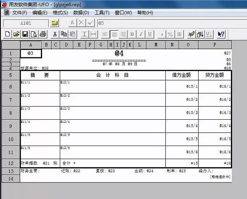Toggle Underline formatting button
Image resolution: width=247 pixels, height=199 pixels.
(150, 34)
